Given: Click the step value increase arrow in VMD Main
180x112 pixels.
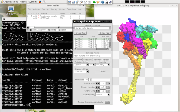Looking at the screenshot, I should (59, 30).
